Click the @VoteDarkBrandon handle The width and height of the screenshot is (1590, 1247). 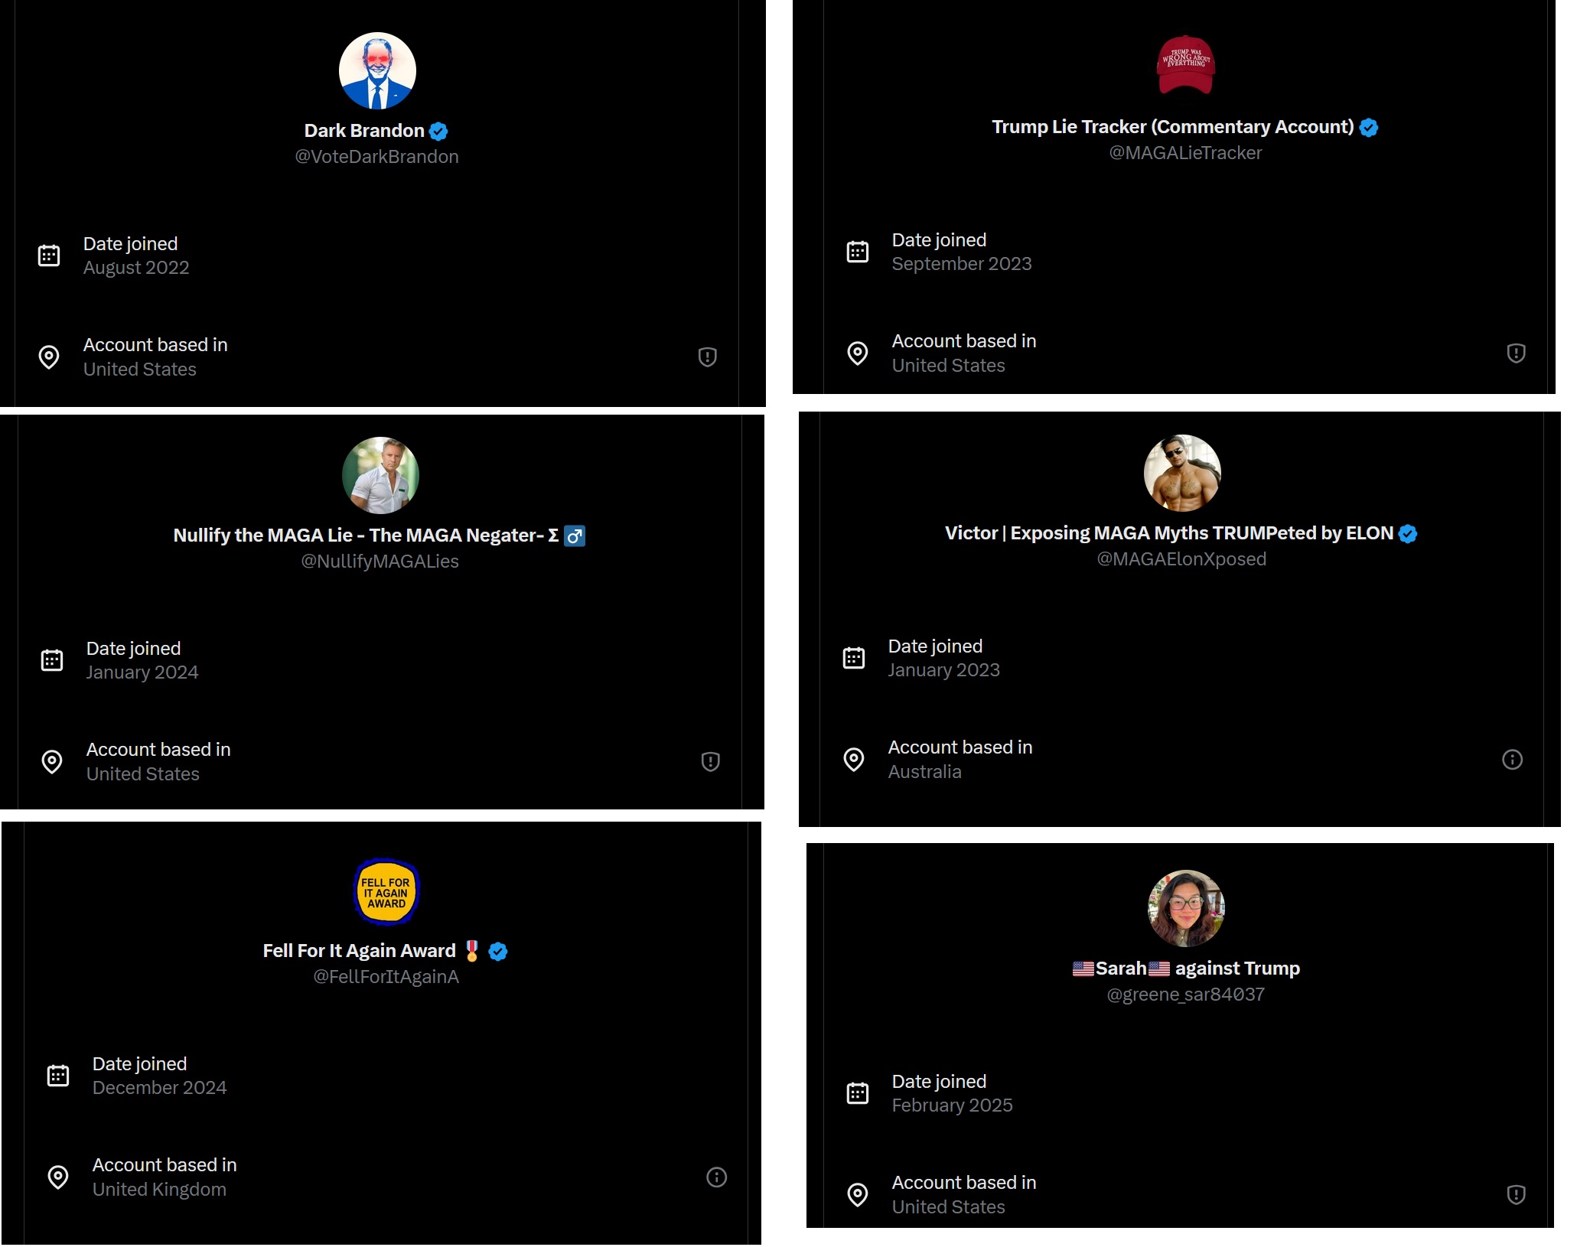pos(376,157)
